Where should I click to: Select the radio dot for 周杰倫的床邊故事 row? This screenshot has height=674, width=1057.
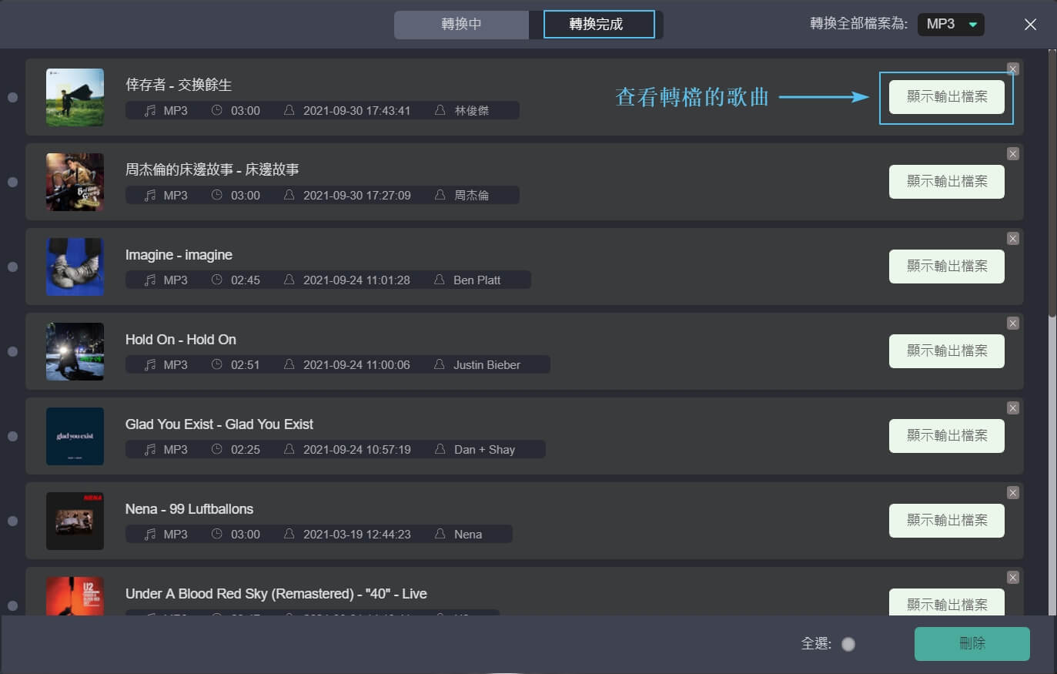point(12,182)
